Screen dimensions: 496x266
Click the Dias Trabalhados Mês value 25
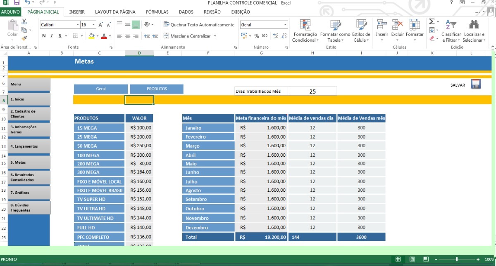click(x=312, y=91)
